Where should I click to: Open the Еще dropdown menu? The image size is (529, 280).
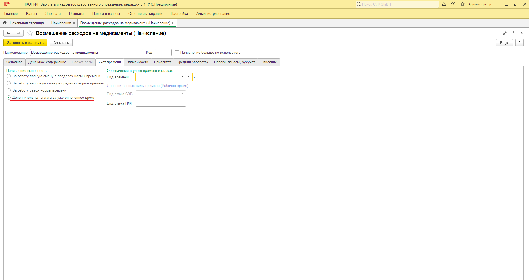click(x=504, y=43)
